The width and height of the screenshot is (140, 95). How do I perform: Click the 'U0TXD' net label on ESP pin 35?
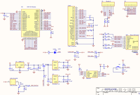46,15
